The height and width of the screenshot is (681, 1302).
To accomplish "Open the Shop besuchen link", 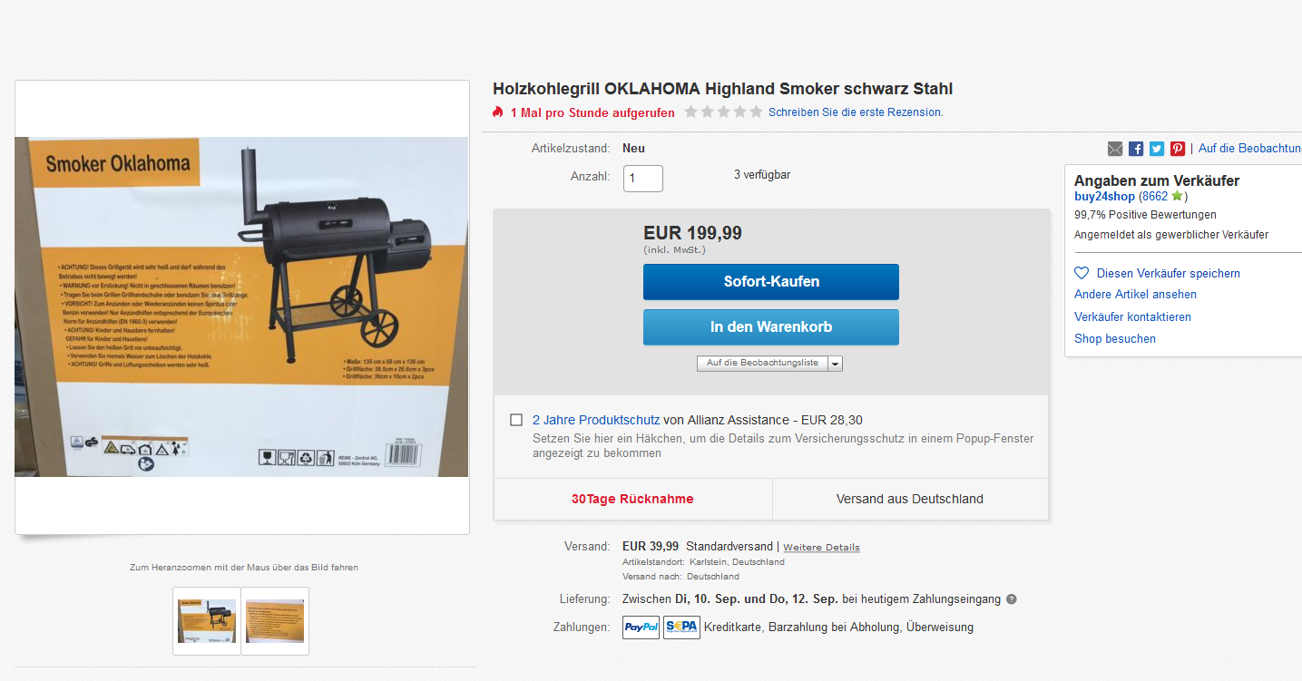I will pos(1115,338).
